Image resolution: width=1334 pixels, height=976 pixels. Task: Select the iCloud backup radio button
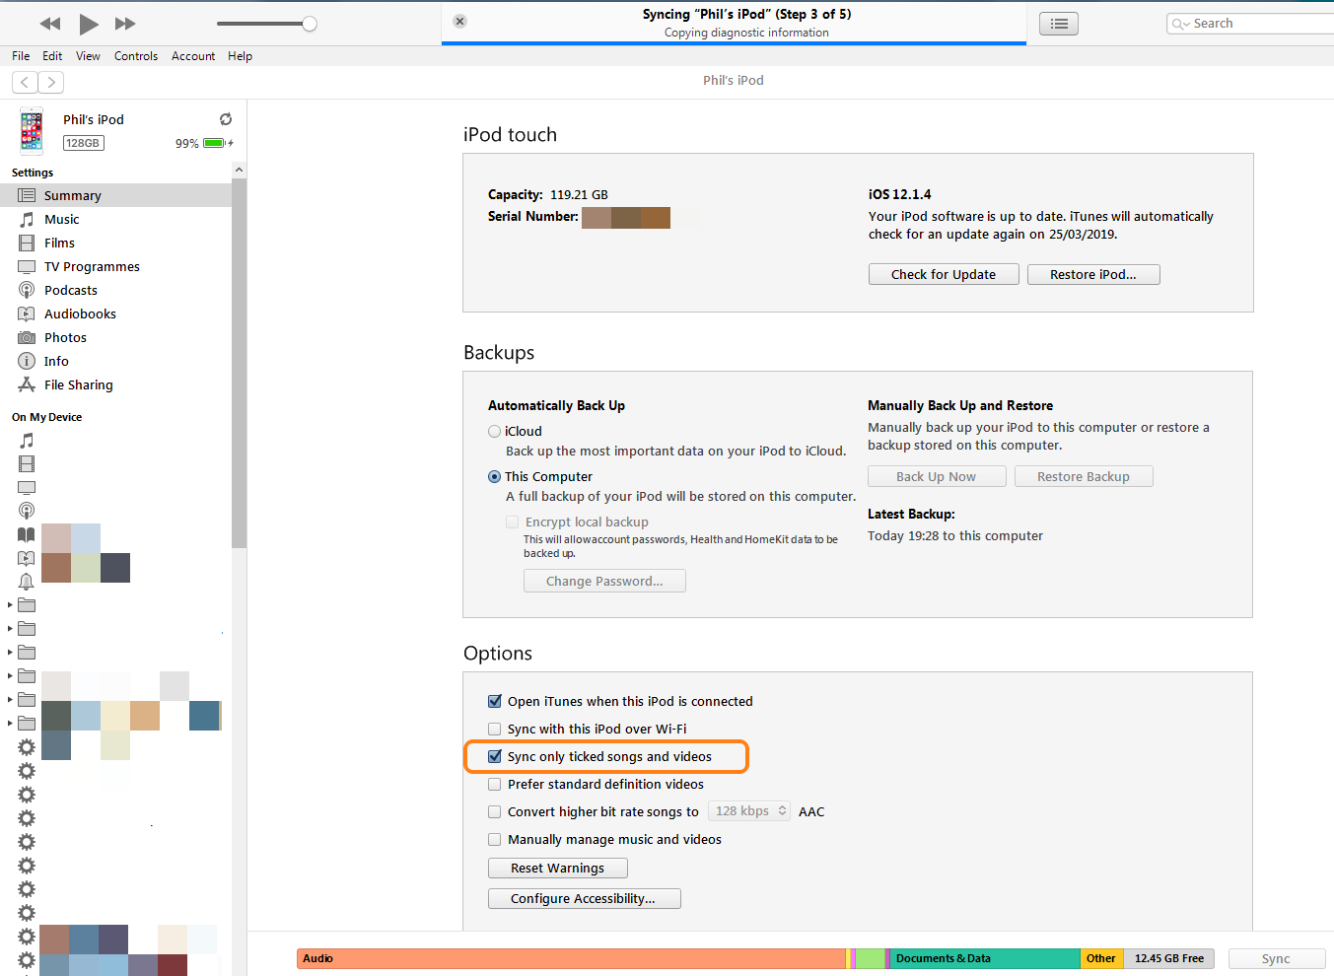pos(495,431)
